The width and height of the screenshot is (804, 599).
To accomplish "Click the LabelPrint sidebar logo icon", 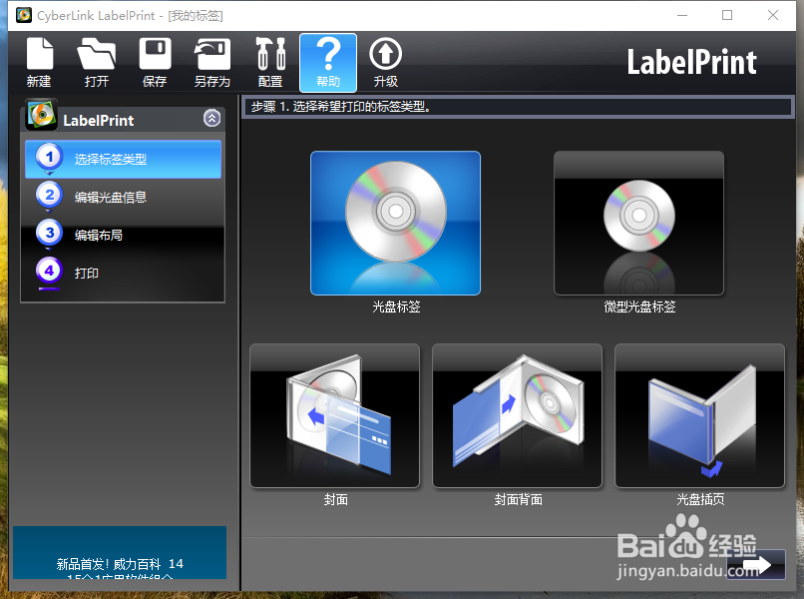I will point(41,115).
